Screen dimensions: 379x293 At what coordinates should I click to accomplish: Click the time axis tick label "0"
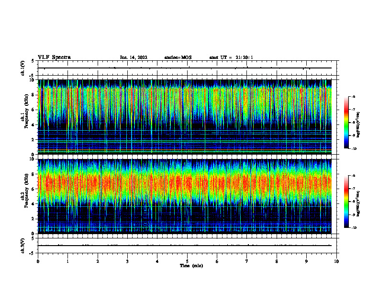tap(38, 261)
